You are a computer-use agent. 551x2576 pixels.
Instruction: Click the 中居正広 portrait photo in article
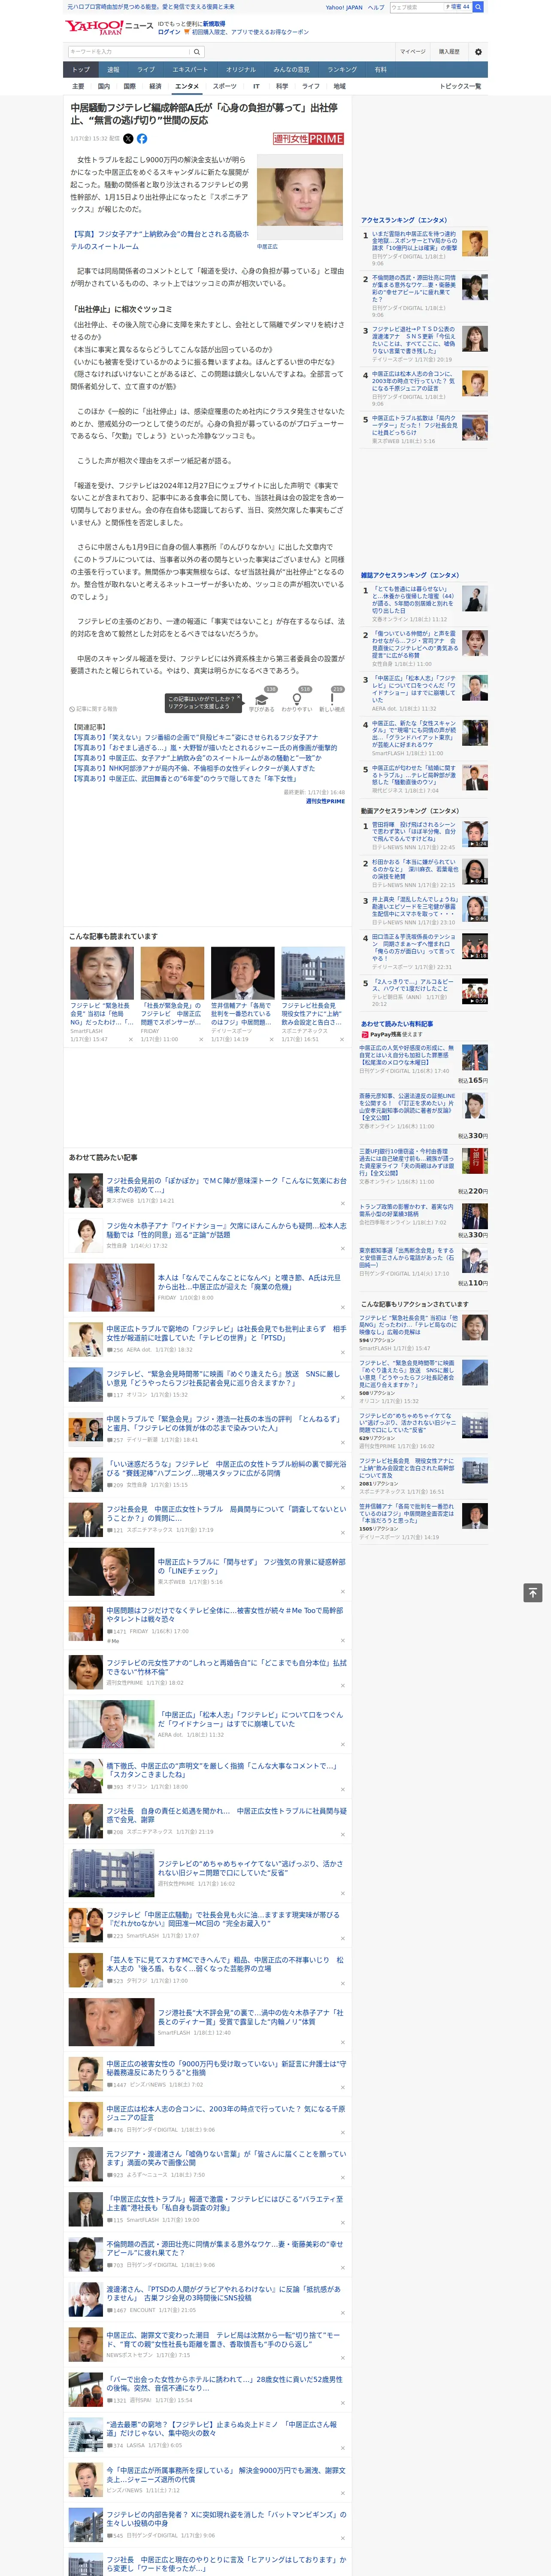pyautogui.click(x=300, y=197)
